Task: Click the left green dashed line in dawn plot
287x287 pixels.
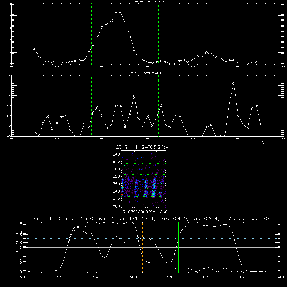Action: tap(91, 34)
